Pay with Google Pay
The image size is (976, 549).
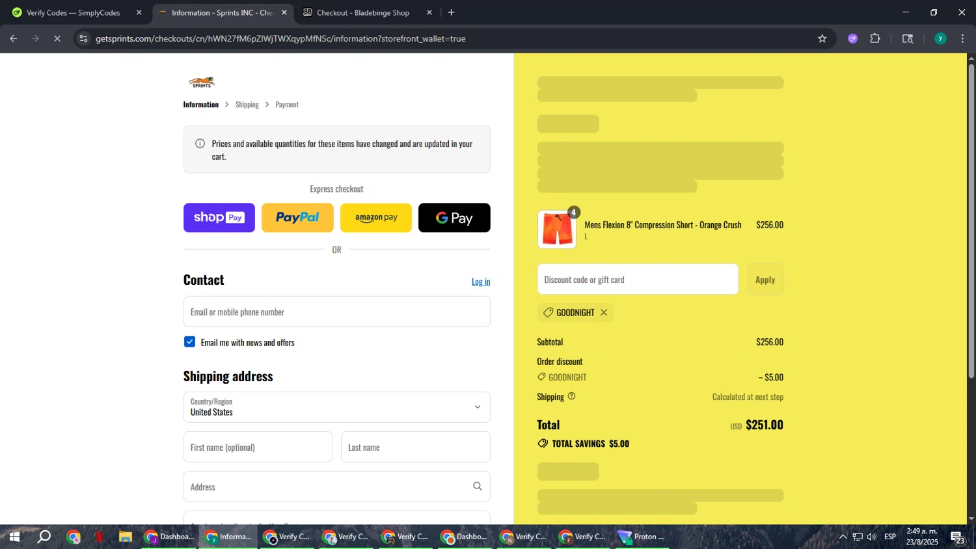pos(454,218)
